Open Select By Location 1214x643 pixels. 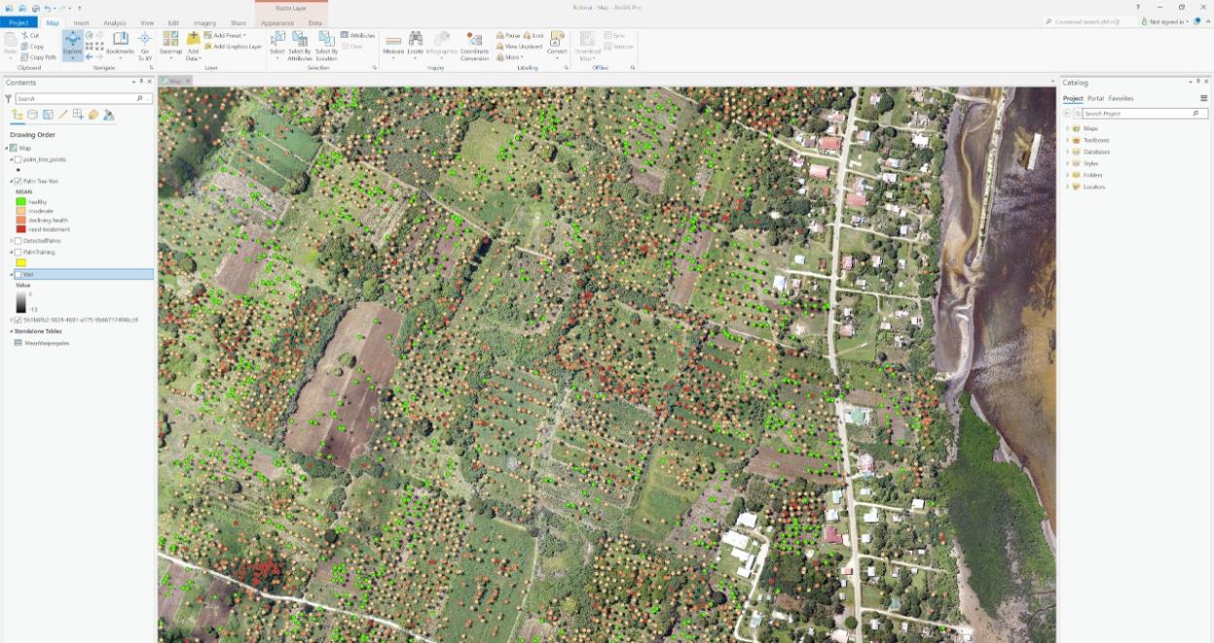pyautogui.click(x=326, y=45)
